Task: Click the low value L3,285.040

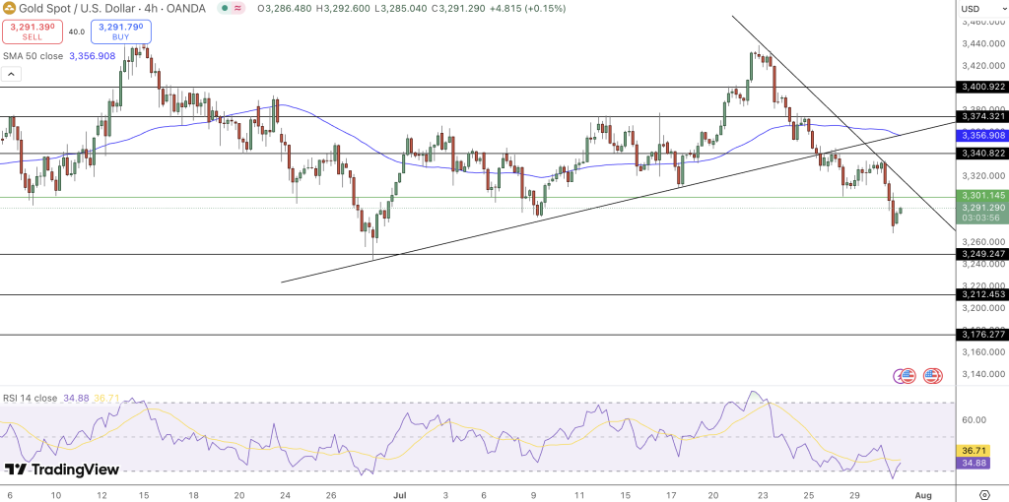Action: click(x=403, y=8)
